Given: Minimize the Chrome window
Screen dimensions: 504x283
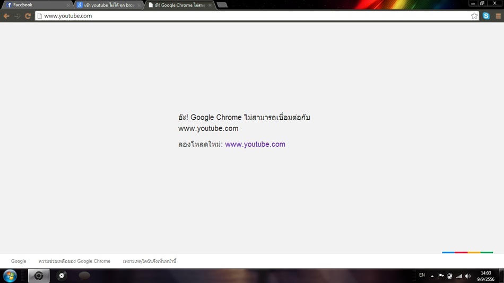Looking at the screenshot, I should coord(473,3).
